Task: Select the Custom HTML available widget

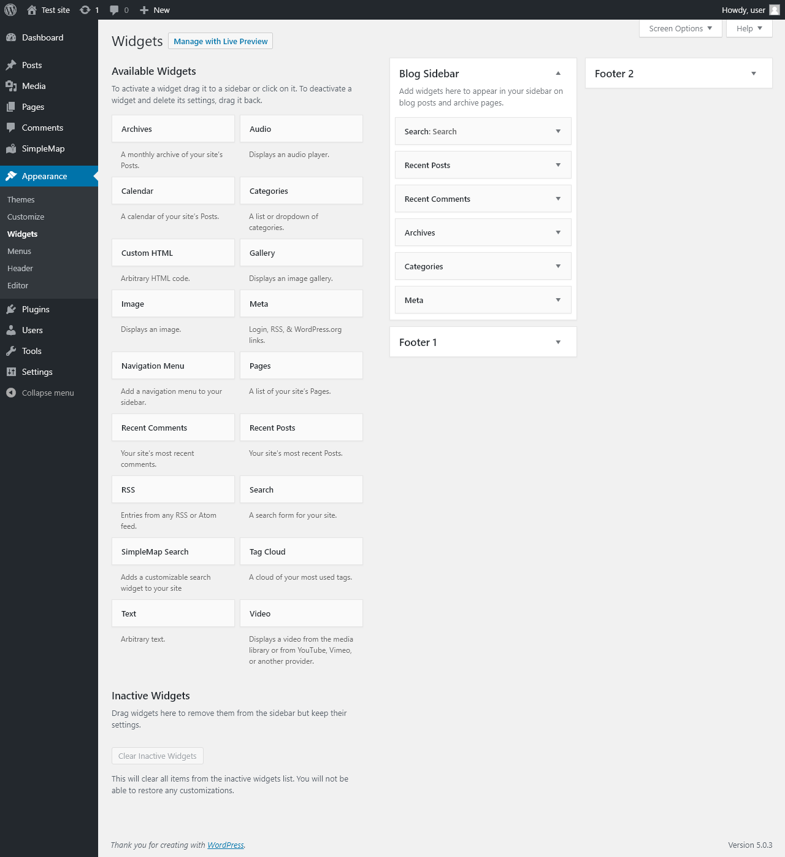Action: [x=173, y=253]
